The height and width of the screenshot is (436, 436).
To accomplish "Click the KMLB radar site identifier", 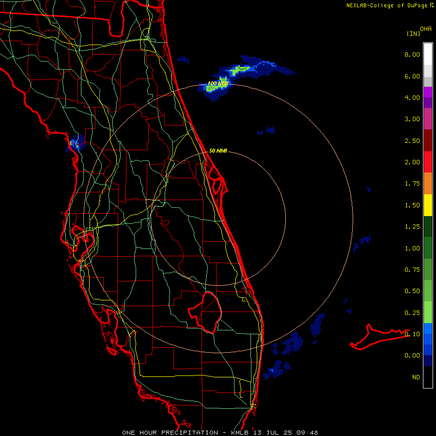I will point(240,433).
